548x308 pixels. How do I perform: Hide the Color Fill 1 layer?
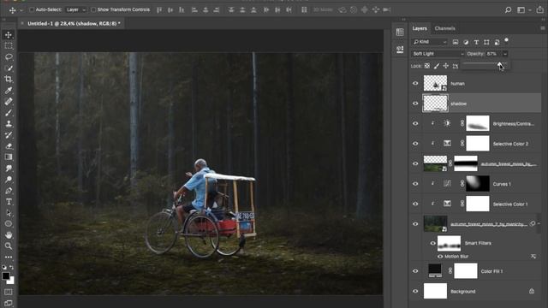[415, 271]
